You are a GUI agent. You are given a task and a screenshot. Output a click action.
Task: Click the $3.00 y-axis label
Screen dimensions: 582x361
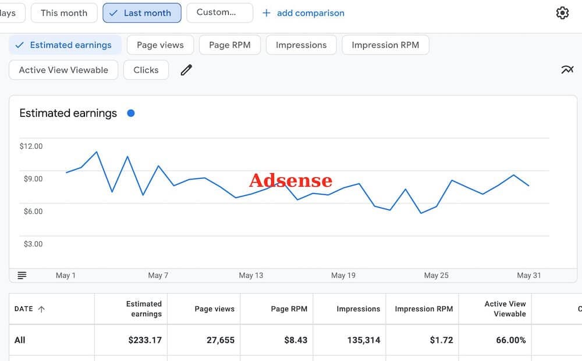[33, 244]
